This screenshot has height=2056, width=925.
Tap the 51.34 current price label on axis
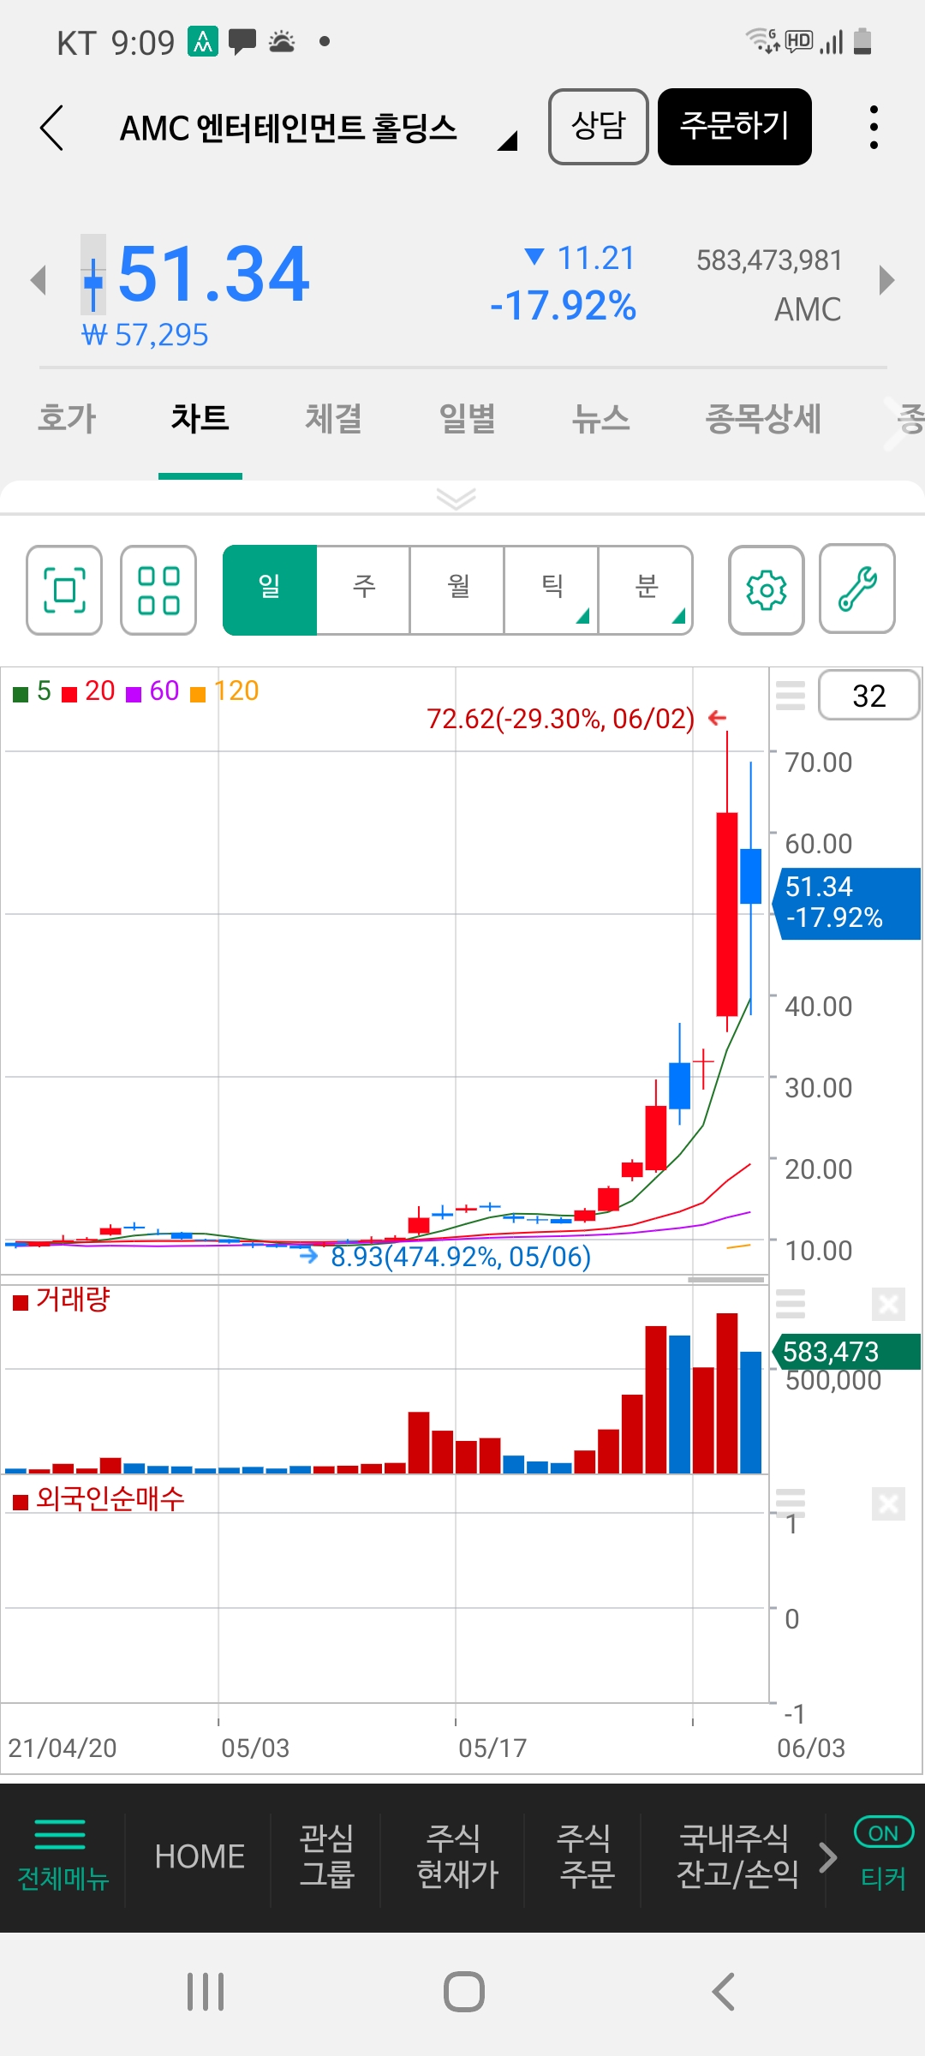pyautogui.click(x=848, y=903)
